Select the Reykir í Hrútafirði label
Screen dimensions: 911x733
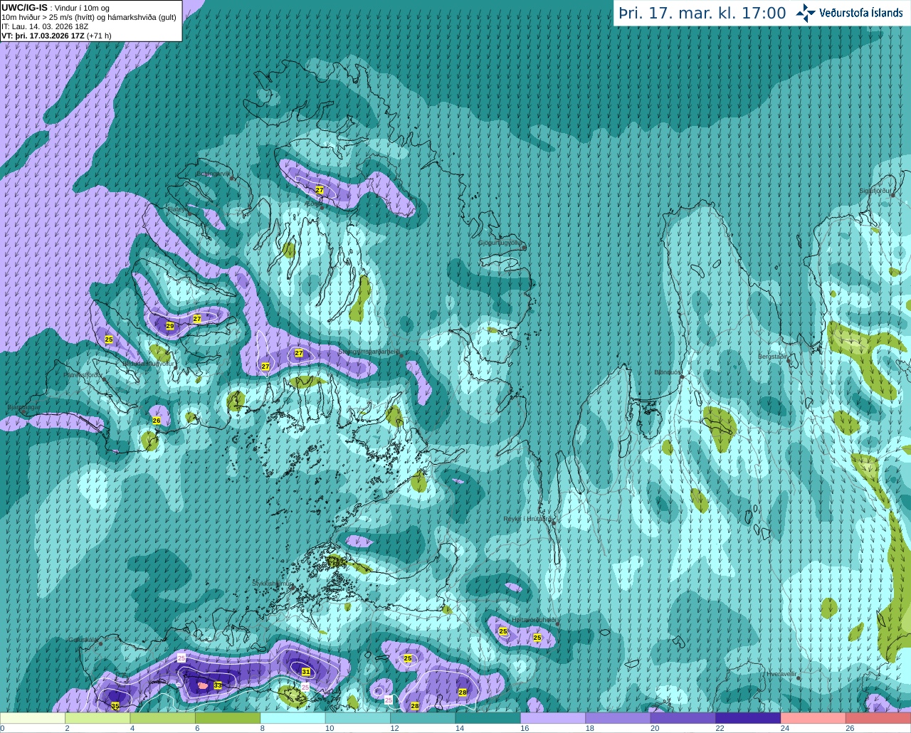coord(527,519)
